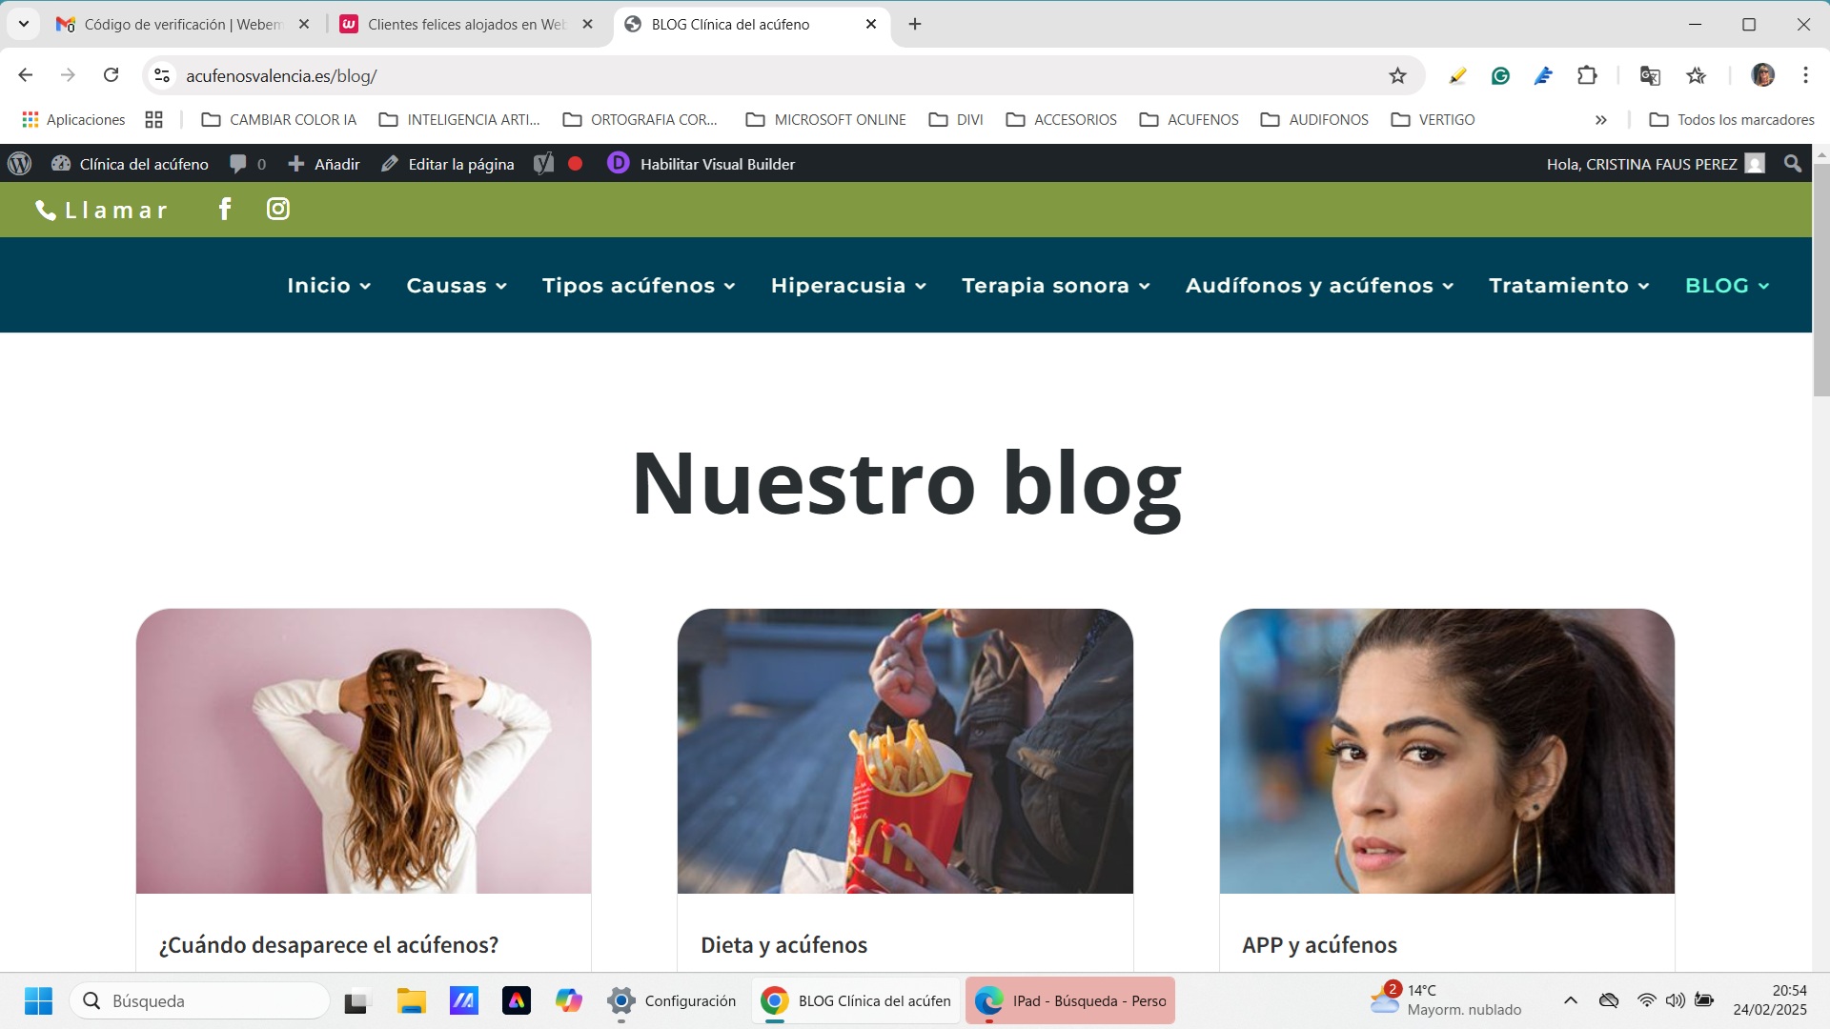Switch to the Clientes felices alojados tab
This screenshot has width=1830, height=1029.
tap(466, 25)
